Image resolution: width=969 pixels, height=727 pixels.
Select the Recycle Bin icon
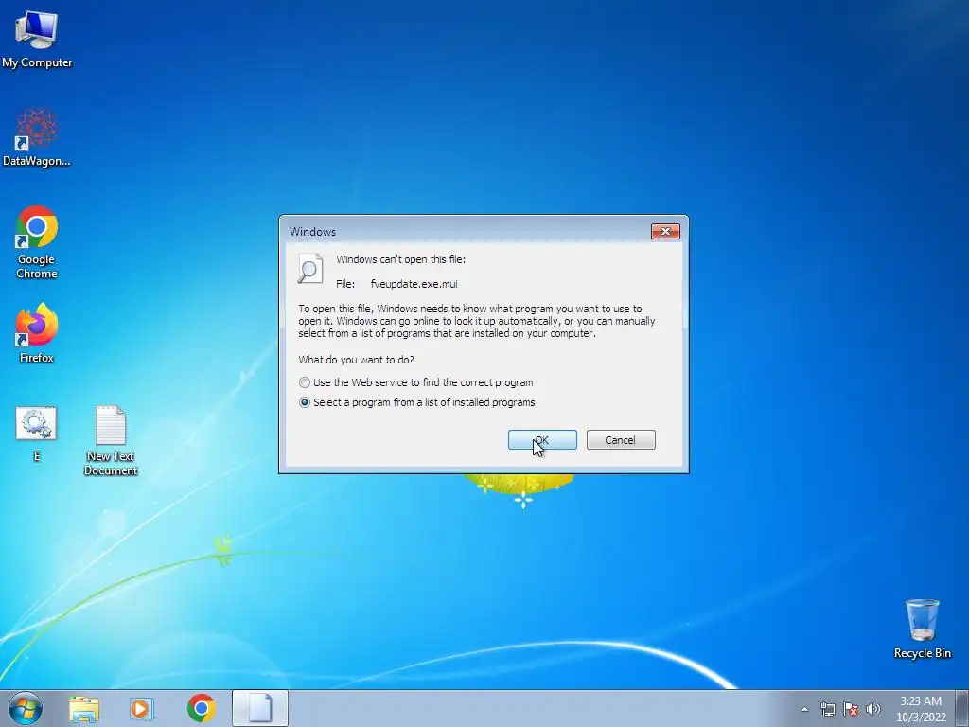pyautogui.click(x=922, y=629)
